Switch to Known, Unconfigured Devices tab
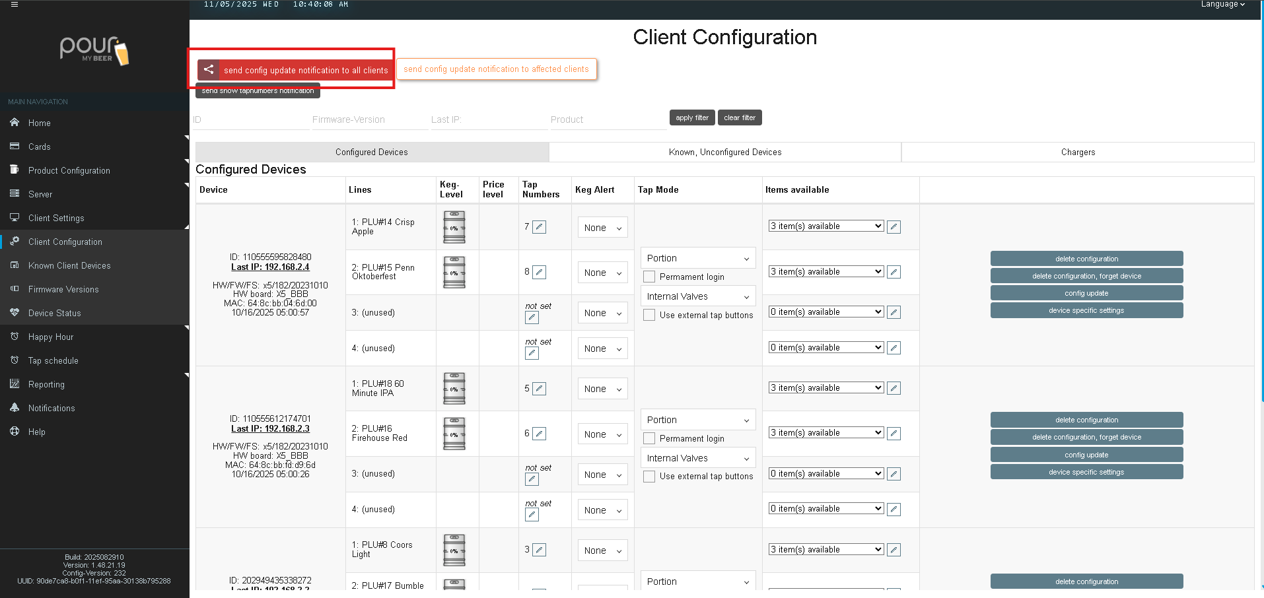Viewport: 1264px width, 598px height. tap(724, 152)
